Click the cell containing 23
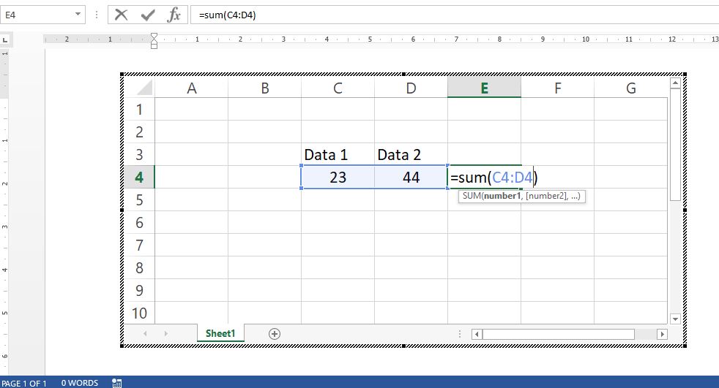The image size is (719, 388). [x=338, y=177]
